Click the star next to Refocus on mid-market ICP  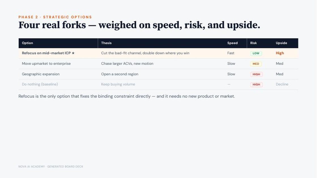[x=73, y=53]
